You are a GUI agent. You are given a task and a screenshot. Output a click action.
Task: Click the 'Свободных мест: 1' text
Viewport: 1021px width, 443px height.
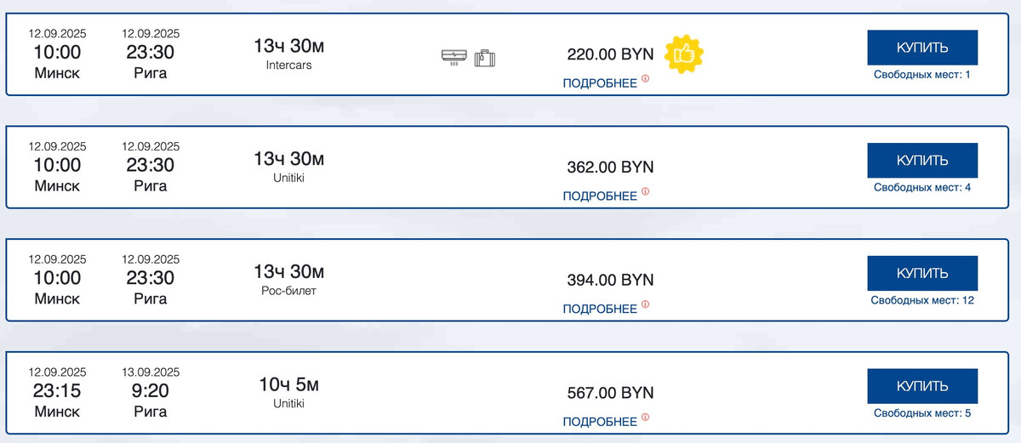922,75
